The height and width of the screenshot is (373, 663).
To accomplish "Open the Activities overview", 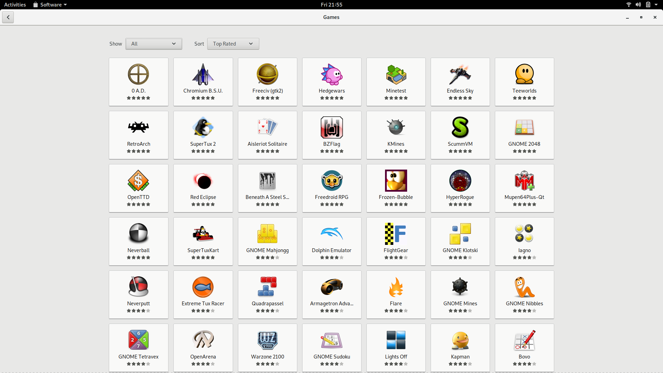I will (15, 4).
